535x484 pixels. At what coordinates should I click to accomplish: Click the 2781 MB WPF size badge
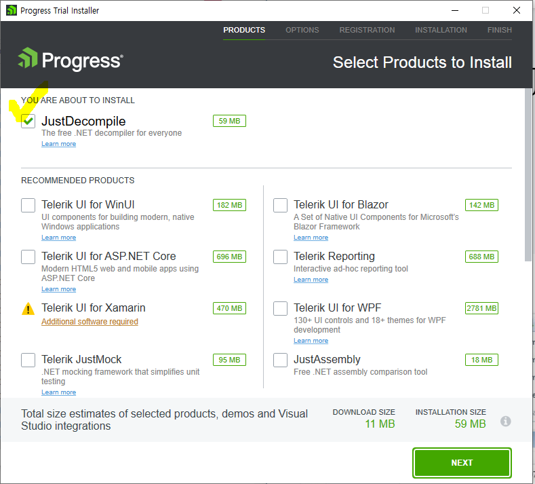[481, 308]
